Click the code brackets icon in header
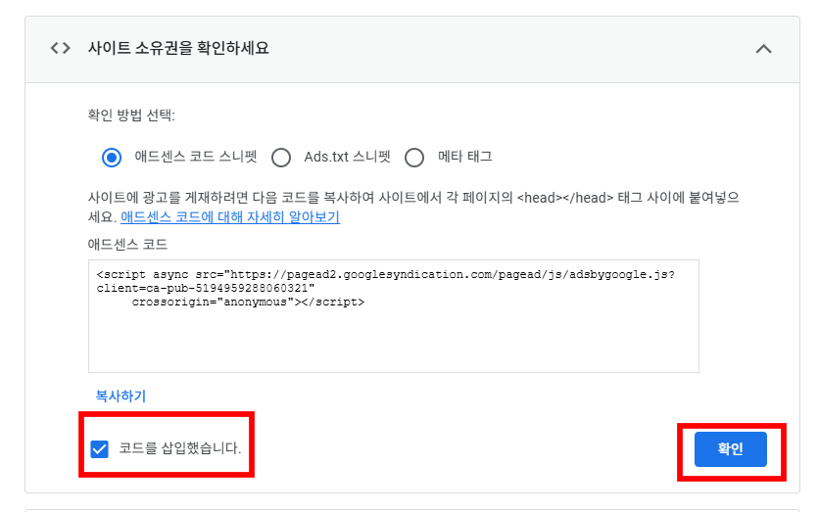 pyautogui.click(x=60, y=49)
